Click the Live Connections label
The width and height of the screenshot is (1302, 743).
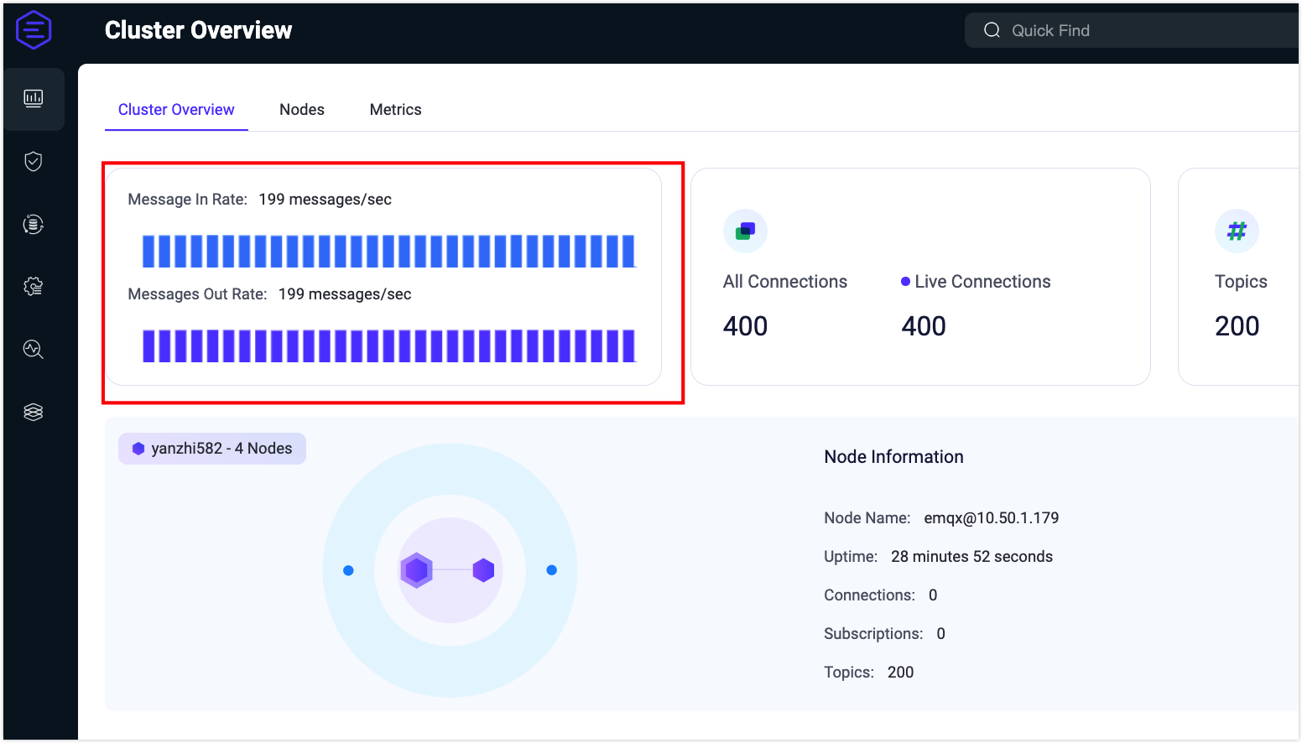(982, 282)
